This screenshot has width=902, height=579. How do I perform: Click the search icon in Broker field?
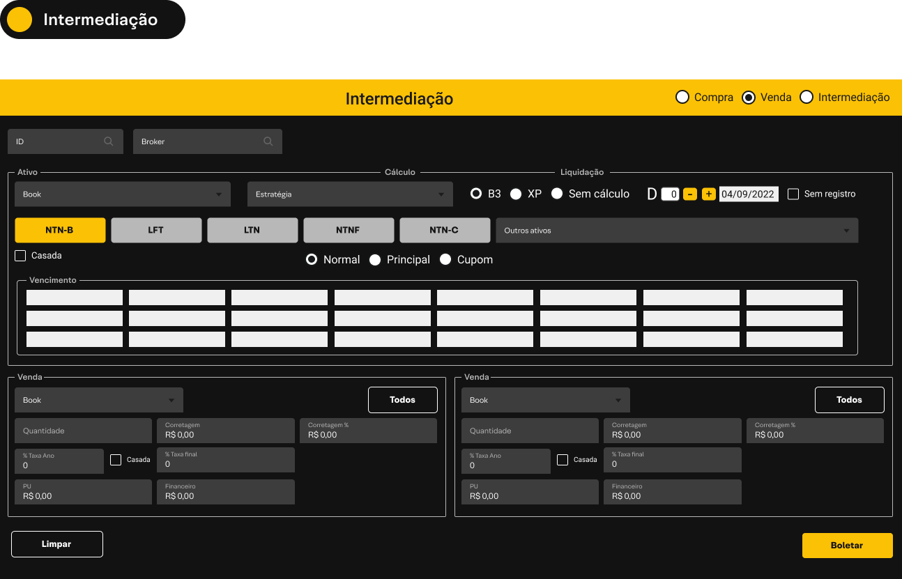point(268,141)
